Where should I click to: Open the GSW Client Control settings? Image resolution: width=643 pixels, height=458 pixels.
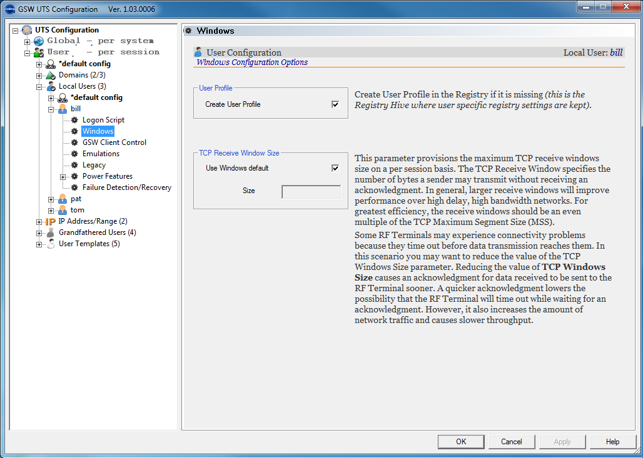click(x=114, y=142)
